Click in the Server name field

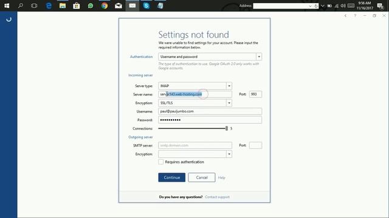[x=195, y=94]
